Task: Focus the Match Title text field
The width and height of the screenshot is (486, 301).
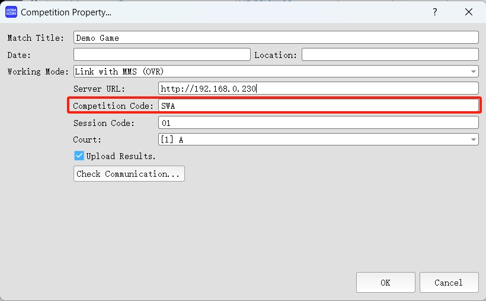Action: [x=276, y=37]
